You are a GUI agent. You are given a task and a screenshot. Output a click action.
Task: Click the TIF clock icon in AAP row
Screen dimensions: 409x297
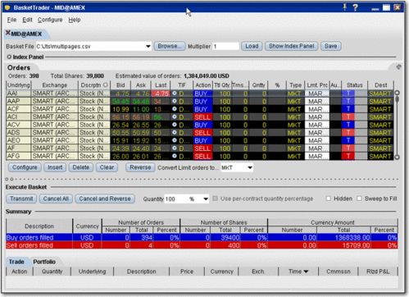tap(175, 101)
